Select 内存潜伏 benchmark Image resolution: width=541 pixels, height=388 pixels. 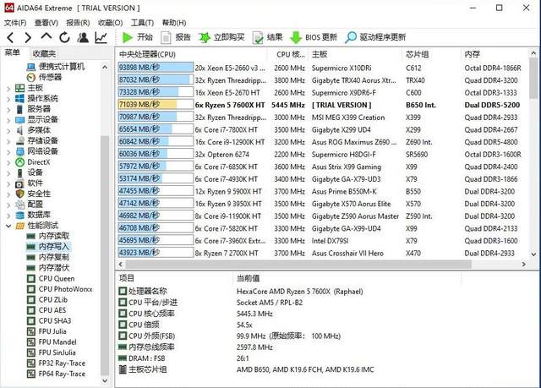[x=48, y=268]
